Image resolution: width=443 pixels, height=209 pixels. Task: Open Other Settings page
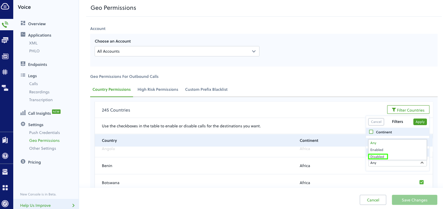[43, 148]
